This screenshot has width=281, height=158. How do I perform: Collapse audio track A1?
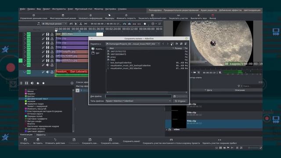pyautogui.click(x=25, y=65)
